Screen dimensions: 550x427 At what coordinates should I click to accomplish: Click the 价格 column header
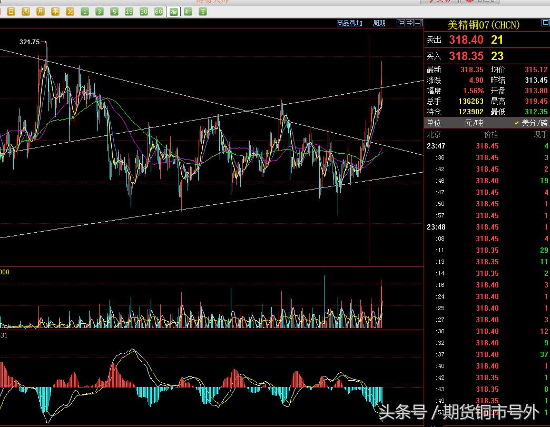490,134
